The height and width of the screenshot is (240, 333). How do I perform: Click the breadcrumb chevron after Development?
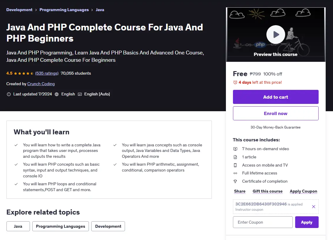point(36,10)
